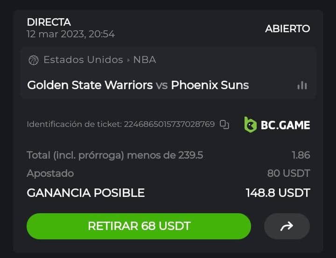Screen dimensions: 336x258
Task: Click the GANANCIA POSIBLE label
Action: point(86,193)
